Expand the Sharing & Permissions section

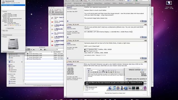tap(2, 52)
